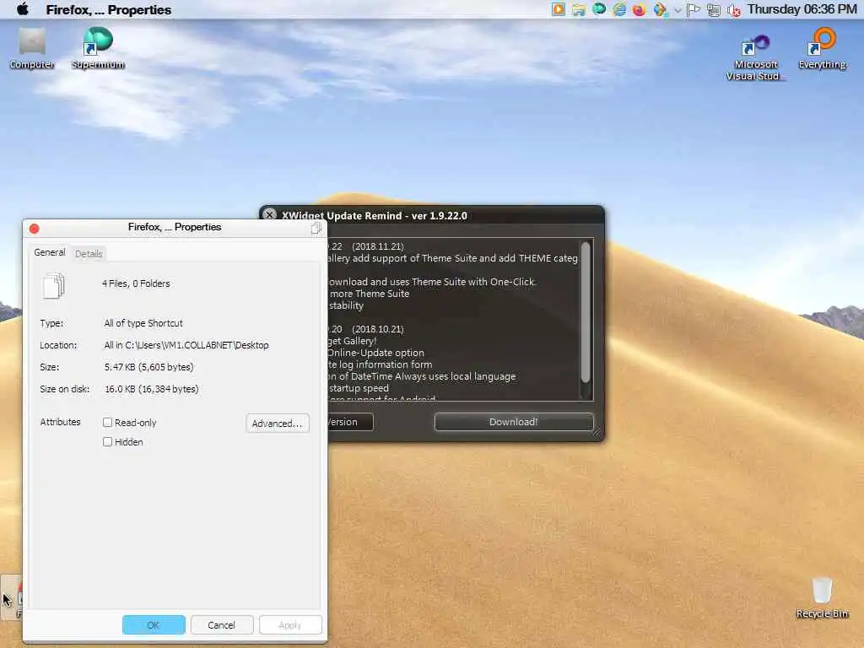Click the Size value 5.47 KB

[x=148, y=367]
